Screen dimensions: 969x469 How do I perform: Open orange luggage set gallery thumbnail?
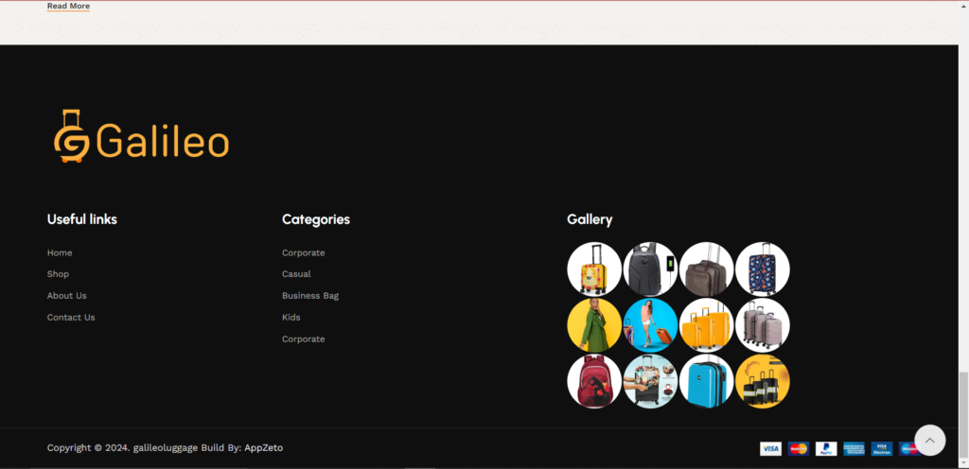(x=706, y=325)
